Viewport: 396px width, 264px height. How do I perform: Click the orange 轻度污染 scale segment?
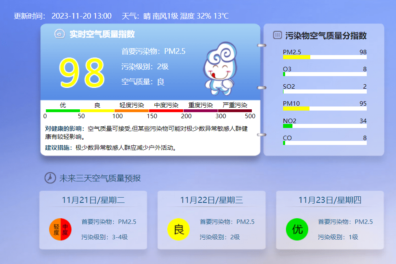132,111
